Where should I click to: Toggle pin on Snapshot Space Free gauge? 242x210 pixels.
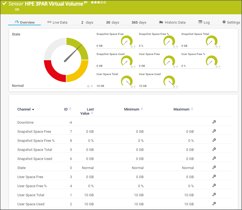[135, 47]
